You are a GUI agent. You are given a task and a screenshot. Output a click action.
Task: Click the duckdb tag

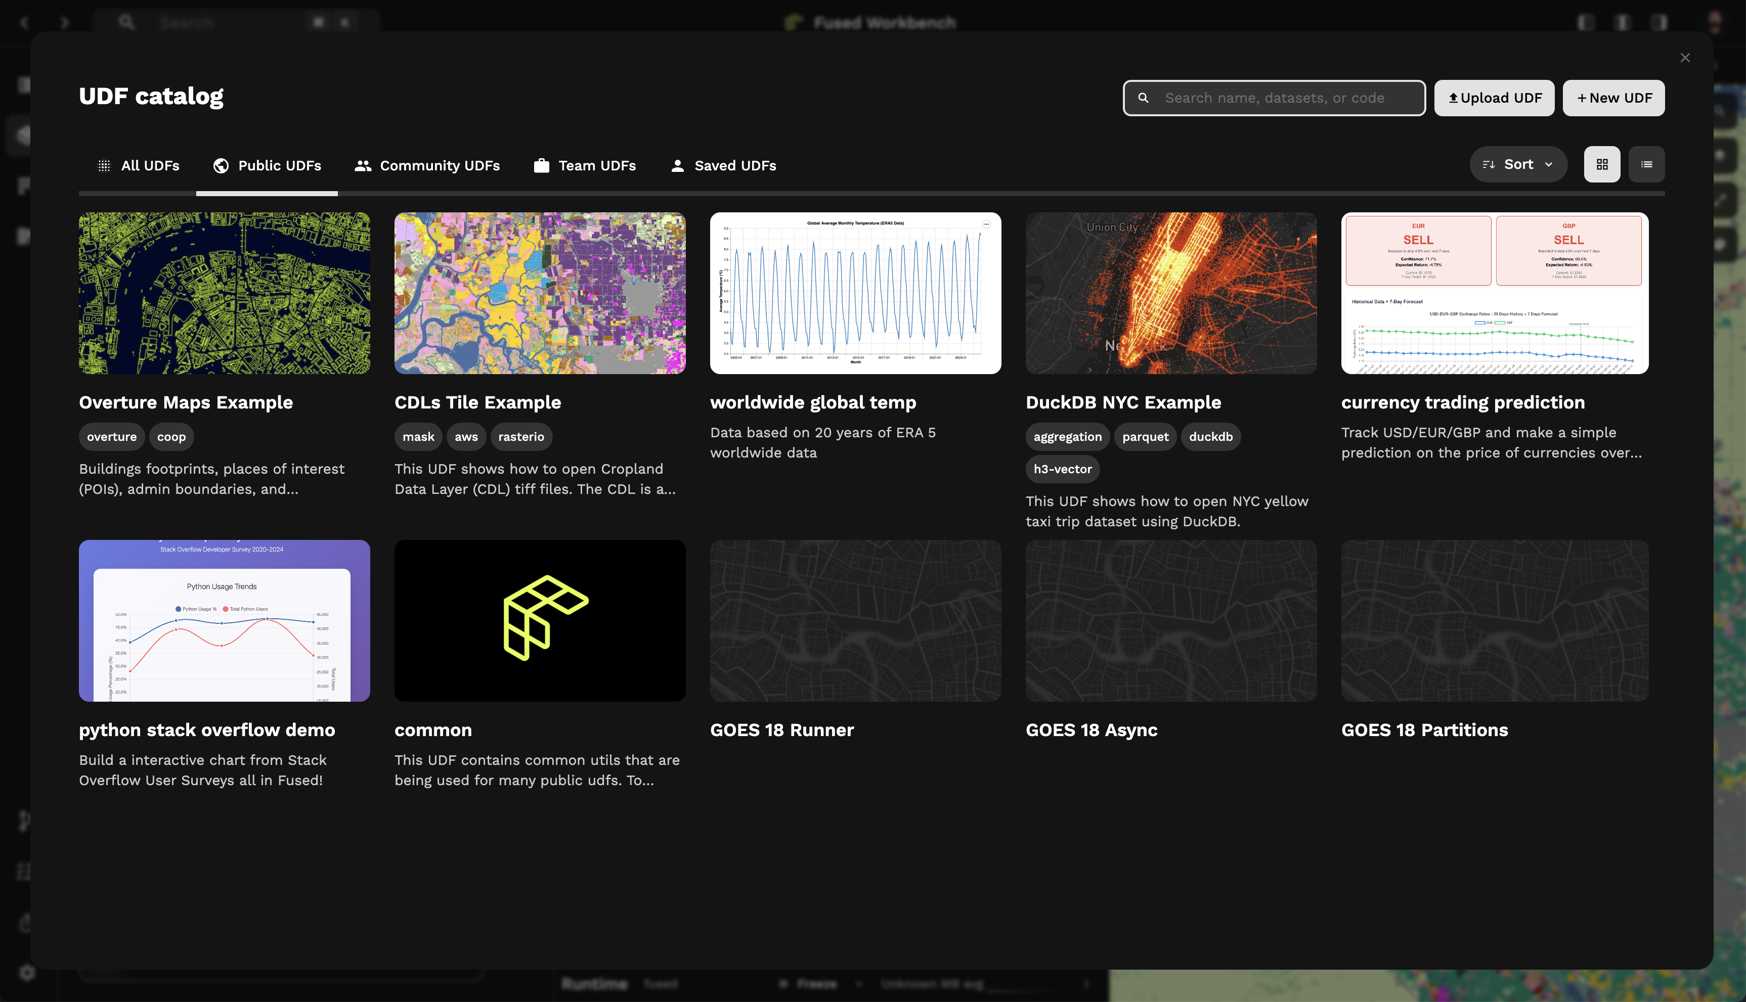point(1211,437)
